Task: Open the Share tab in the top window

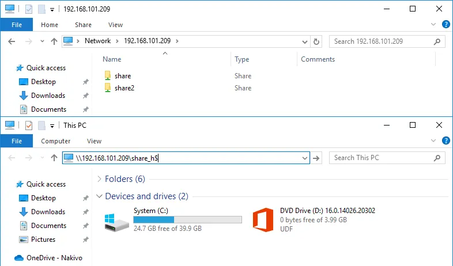Action: tap(83, 25)
